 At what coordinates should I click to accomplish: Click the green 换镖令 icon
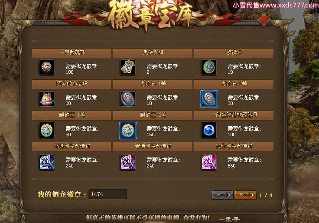(x=209, y=67)
